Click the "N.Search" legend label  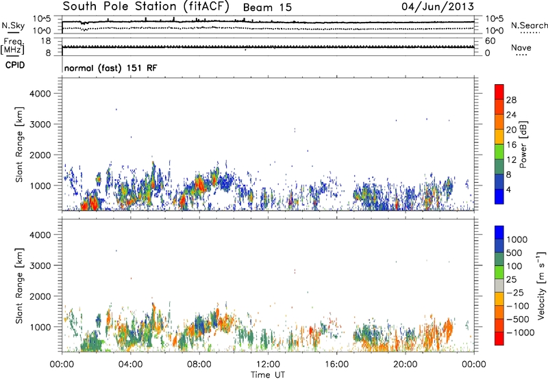tap(529, 25)
